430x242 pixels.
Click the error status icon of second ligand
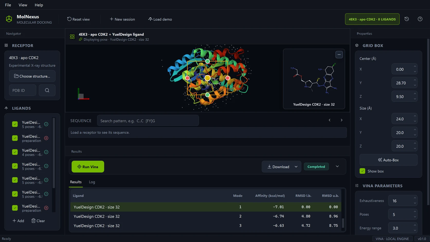tap(46, 138)
